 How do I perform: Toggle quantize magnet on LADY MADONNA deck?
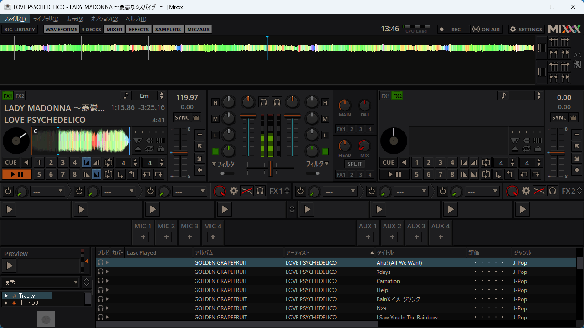[x=149, y=141]
